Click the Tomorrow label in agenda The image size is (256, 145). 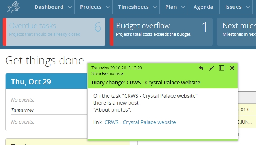tap(22, 110)
